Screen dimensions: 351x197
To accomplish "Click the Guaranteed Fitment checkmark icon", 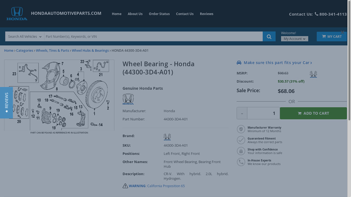I will [241, 140].
